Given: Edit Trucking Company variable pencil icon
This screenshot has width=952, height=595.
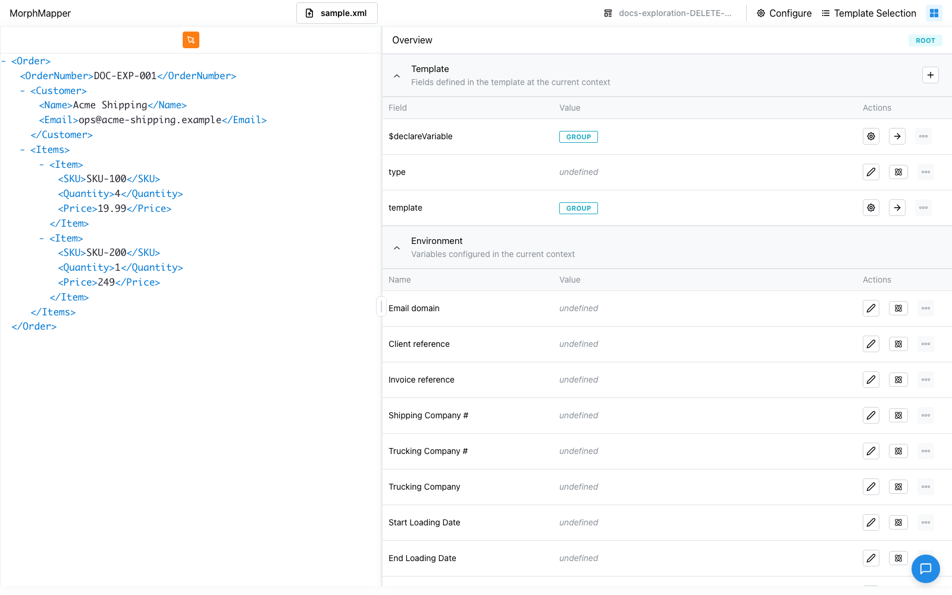Looking at the screenshot, I should pos(871,487).
